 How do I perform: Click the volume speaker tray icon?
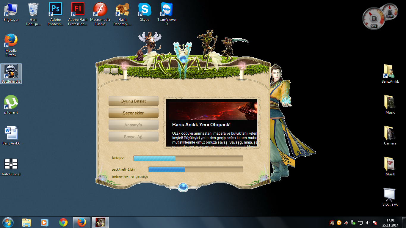pos(368,223)
